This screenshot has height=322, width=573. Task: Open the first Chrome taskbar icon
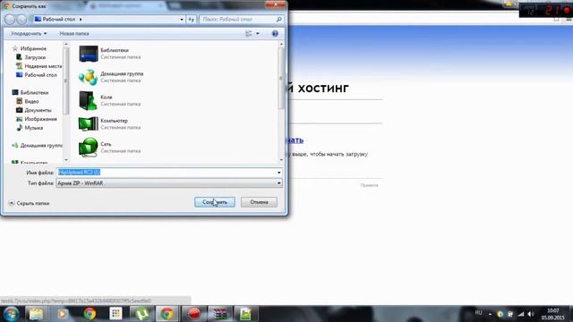point(90,314)
